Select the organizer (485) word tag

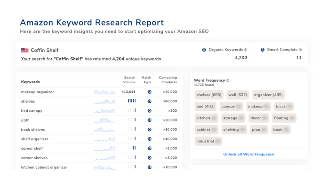268,95
